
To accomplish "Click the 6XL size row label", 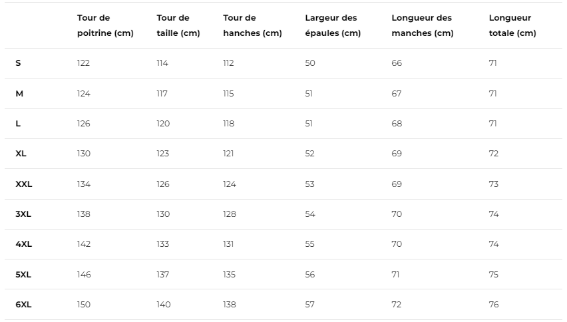I will (x=23, y=304).
